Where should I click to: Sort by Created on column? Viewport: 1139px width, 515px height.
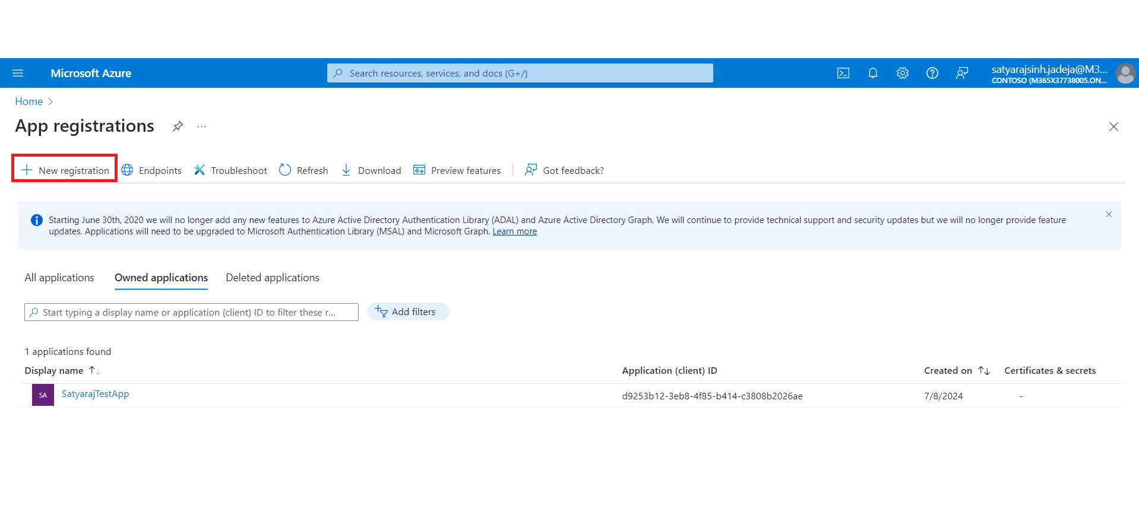coord(957,370)
